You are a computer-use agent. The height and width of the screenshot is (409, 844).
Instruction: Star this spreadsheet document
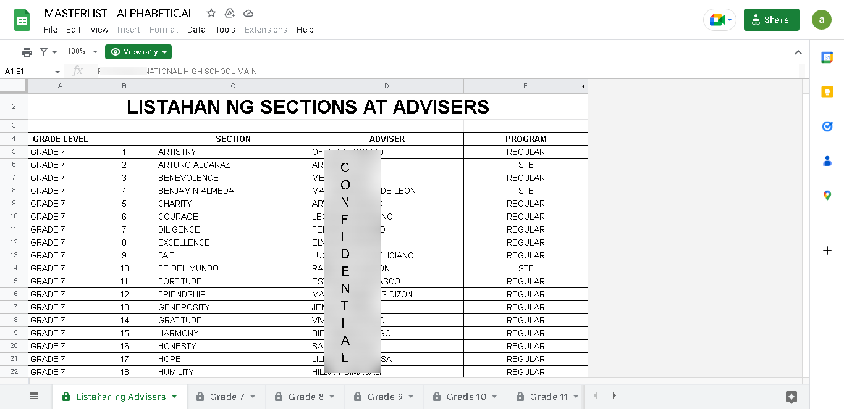pos(211,13)
